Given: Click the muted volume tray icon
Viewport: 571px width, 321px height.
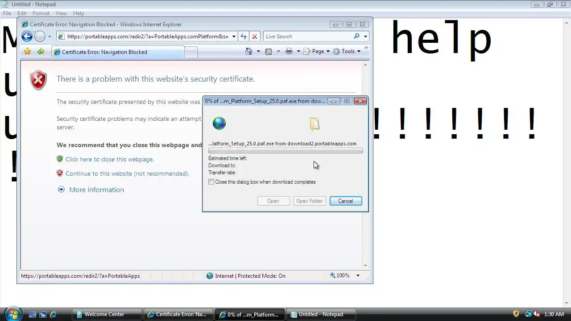Looking at the screenshot, I should [537, 314].
